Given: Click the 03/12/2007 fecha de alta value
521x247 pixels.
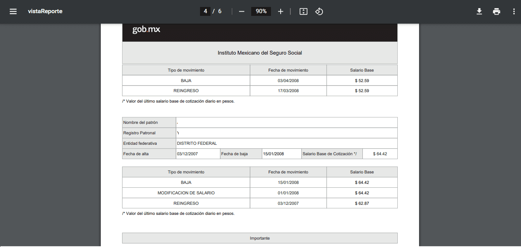Looking at the screenshot, I should (x=188, y=154).
